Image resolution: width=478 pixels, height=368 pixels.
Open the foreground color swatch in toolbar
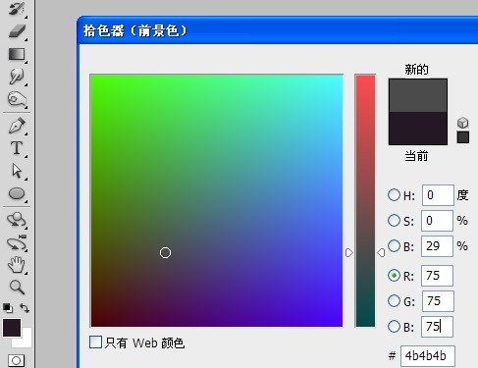[x=12, y=328]
